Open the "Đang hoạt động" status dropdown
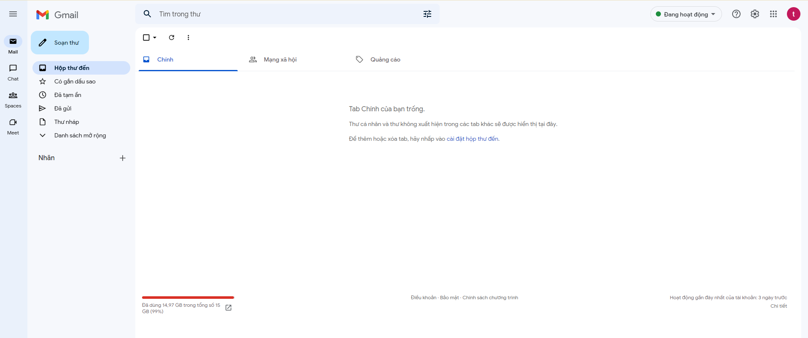This screenshot has width=808, height=338. 686,14
